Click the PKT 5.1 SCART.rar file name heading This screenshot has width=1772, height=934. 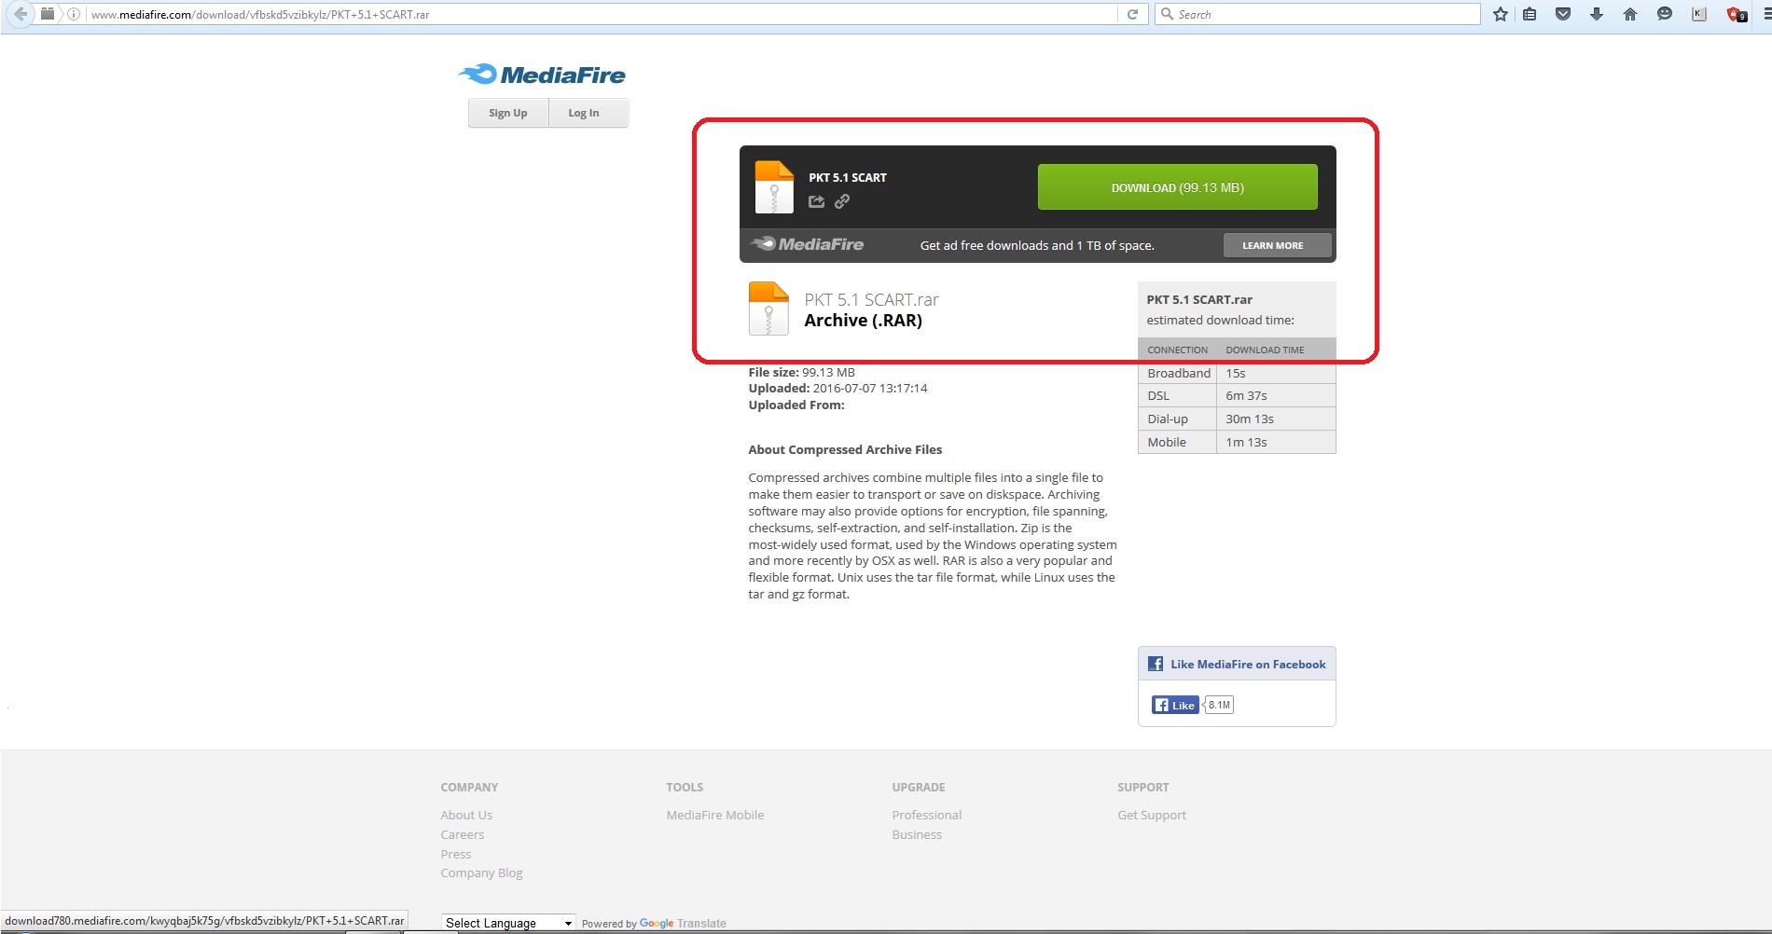pos(871,299)
